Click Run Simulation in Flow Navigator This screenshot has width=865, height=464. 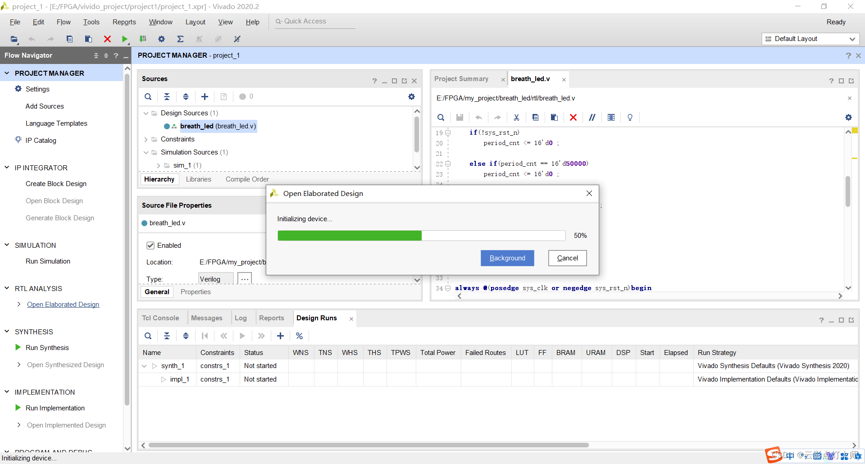tap(48, 261)
